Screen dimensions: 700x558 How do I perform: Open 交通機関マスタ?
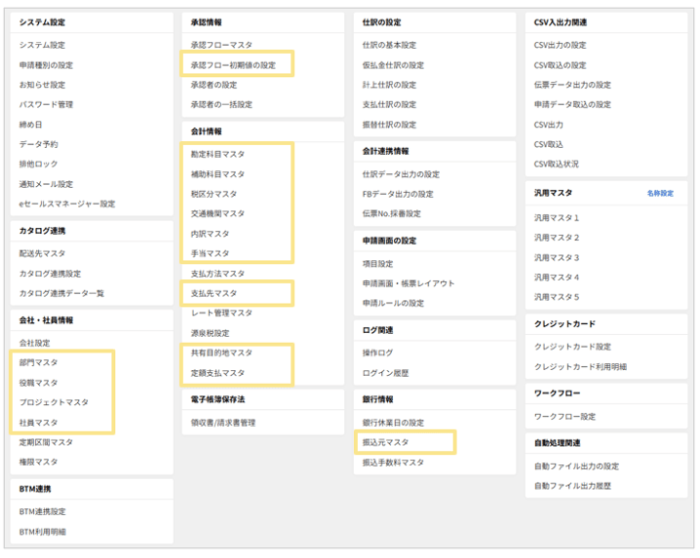217,213
